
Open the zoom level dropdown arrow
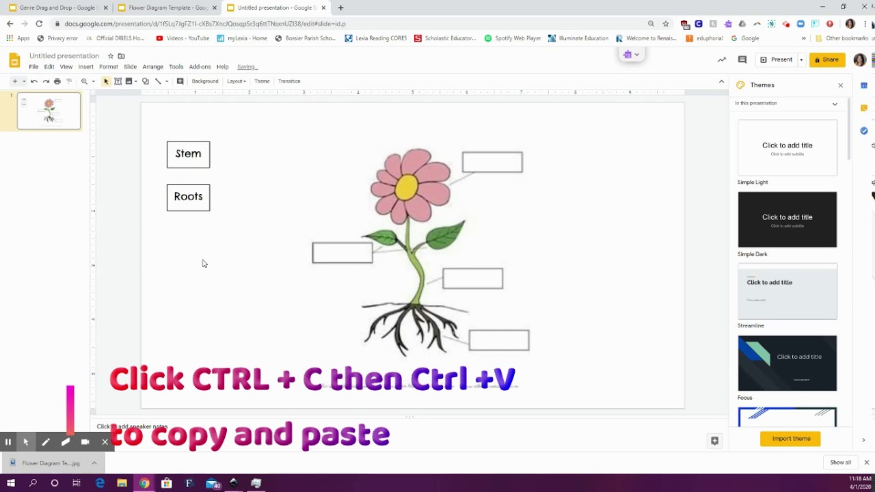tap(94, 81)
